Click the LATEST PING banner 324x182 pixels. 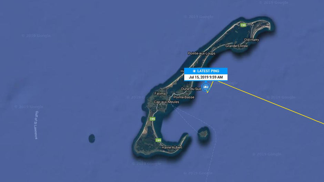206,71
